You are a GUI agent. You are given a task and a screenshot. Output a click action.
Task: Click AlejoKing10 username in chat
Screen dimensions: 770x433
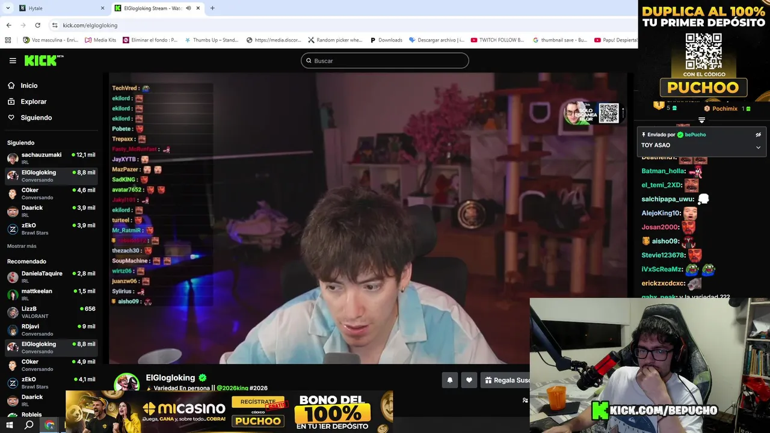[x=661, y=213]
